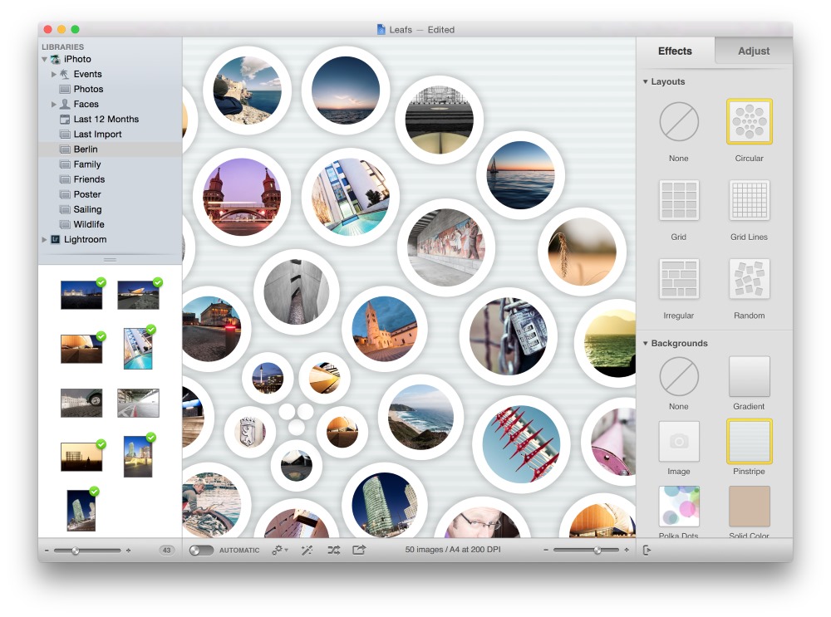Pick the Random layout
Viewport: 831px width, 617px height.
[749, 279]
